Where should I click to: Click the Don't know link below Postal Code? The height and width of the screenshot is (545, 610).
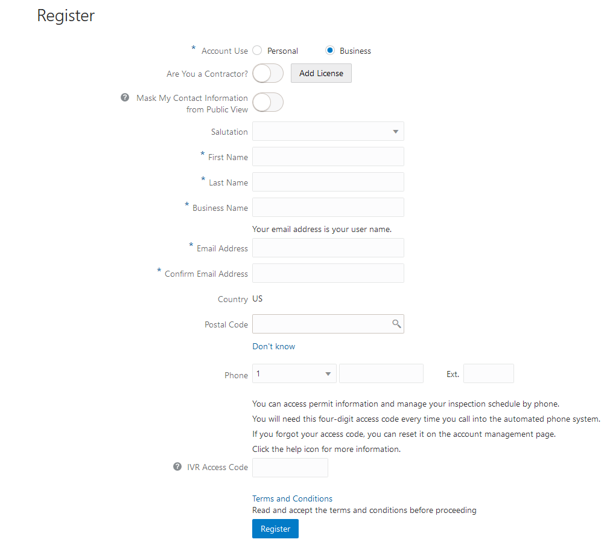273,346
